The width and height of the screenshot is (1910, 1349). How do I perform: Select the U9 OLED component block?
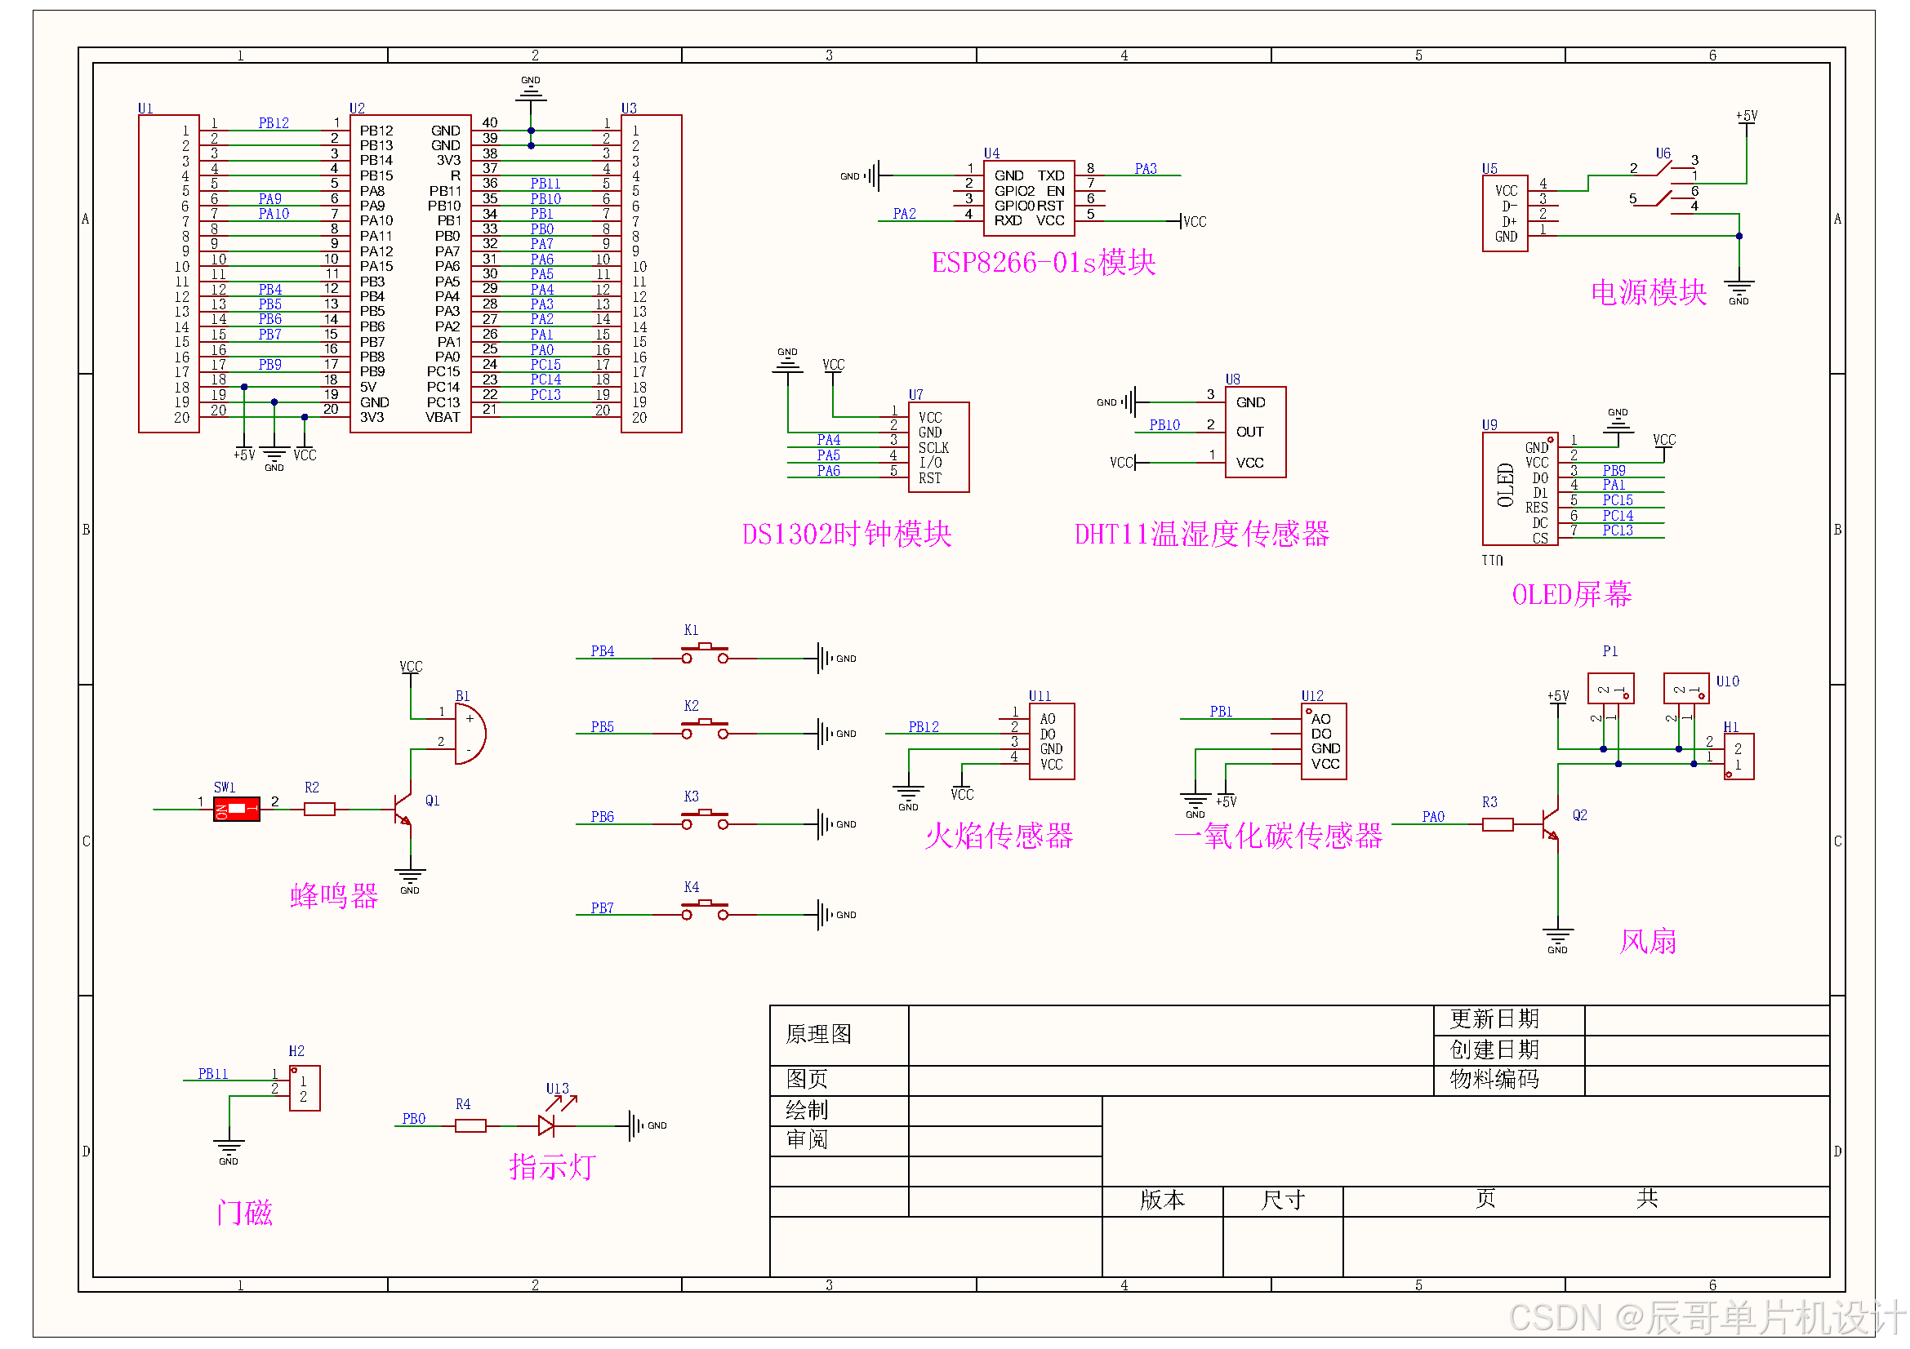pos(1519,490)
